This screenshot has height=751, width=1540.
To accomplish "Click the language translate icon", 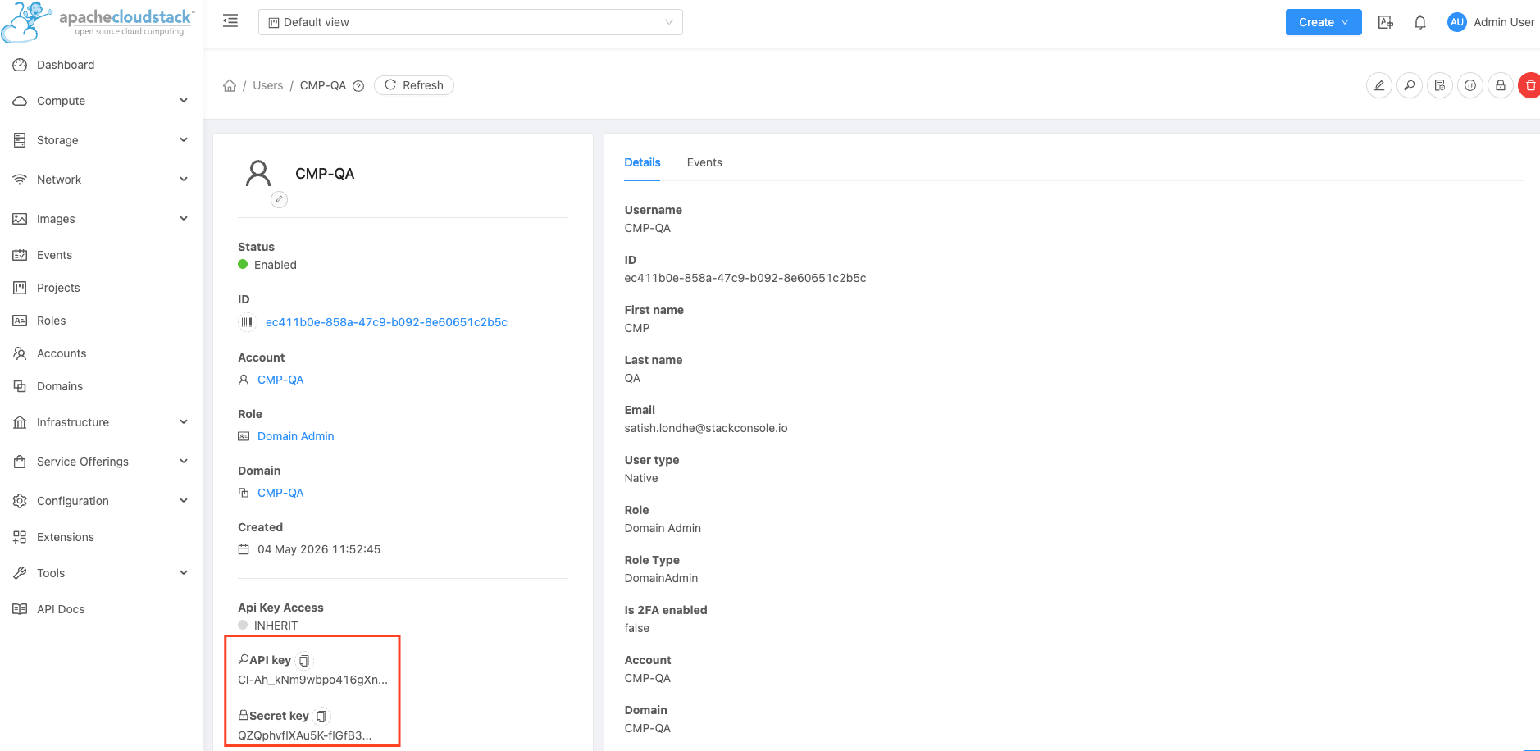I will click(x=1386, y=22).
